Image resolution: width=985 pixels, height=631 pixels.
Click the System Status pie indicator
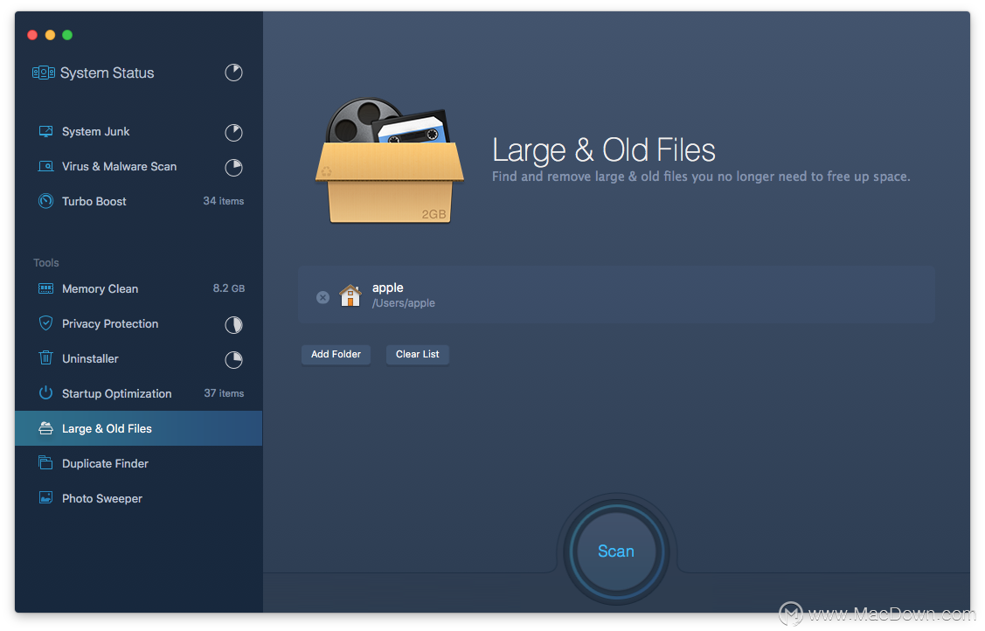pyautogui.click(x=233, y=73)
